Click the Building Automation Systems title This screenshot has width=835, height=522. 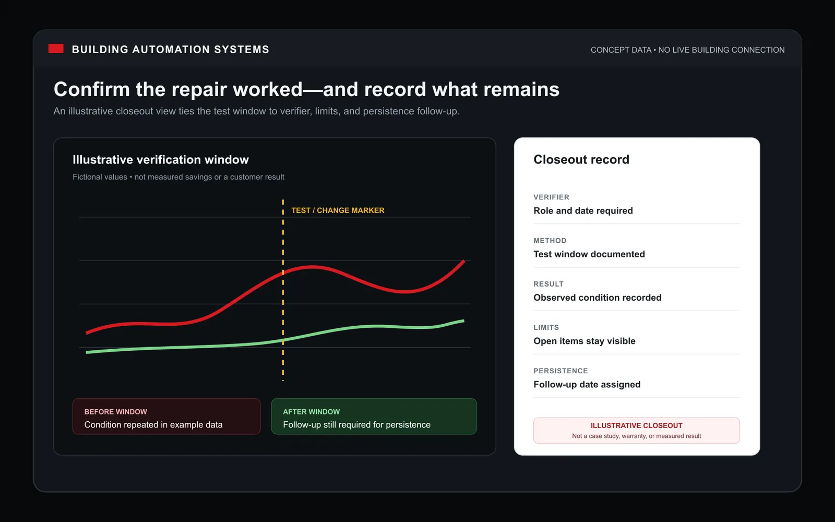click(171, 50)
